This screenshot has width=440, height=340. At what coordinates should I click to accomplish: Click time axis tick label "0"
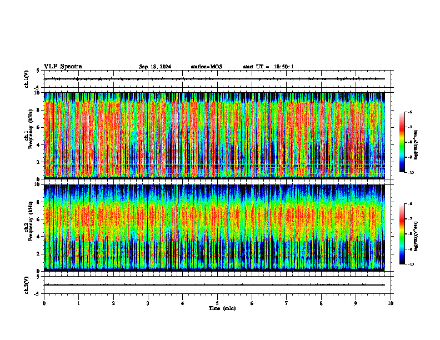click(44, 303)
